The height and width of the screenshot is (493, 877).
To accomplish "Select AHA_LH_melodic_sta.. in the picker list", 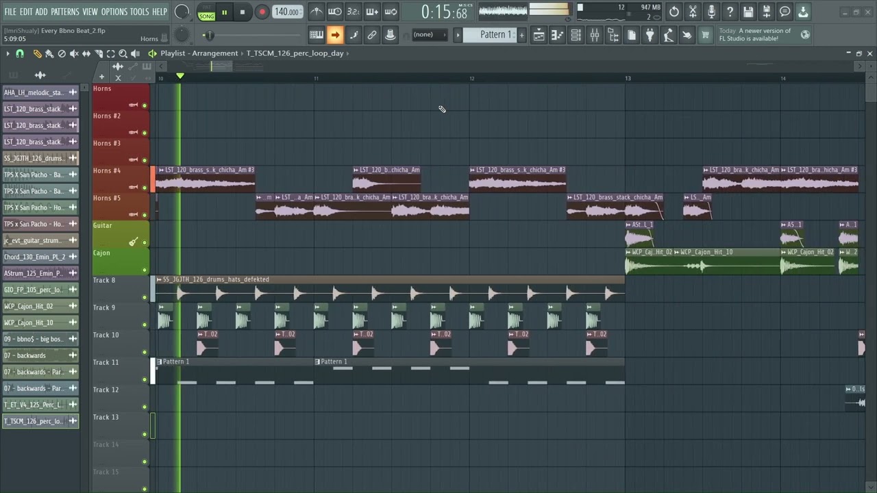I will tap(41, 92).
